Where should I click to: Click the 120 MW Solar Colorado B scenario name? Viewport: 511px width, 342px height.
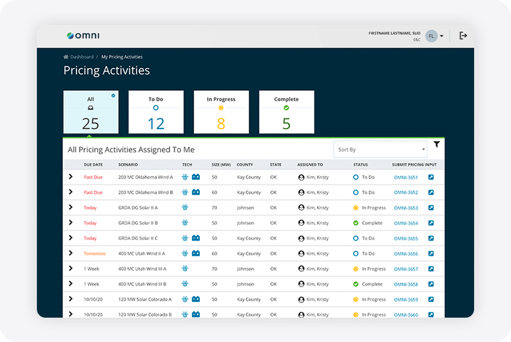[x=145, y=315]
